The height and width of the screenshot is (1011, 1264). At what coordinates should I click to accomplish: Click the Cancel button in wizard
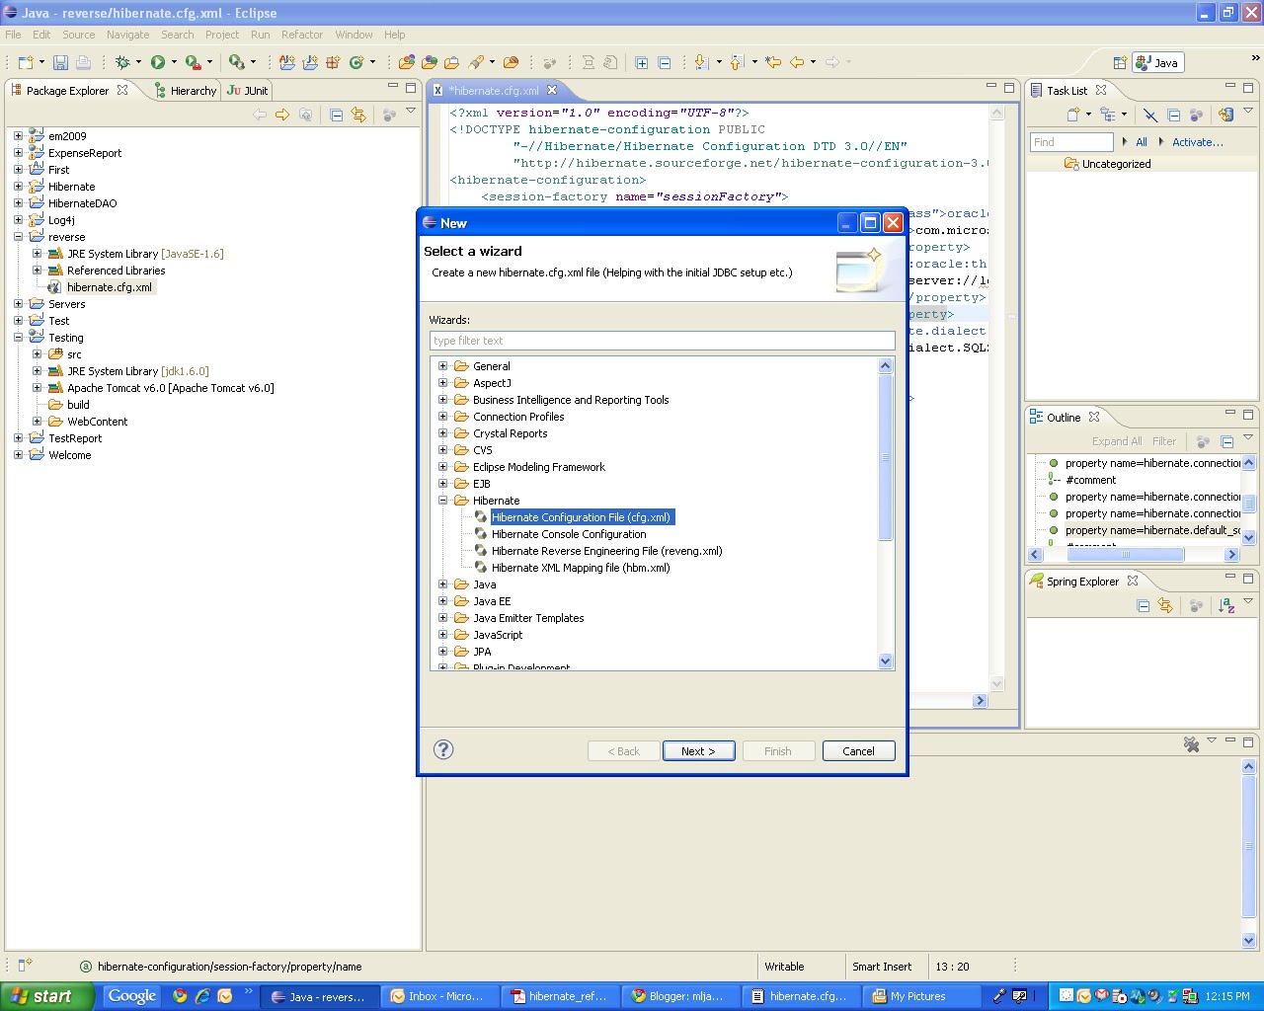(x=858, y=751)
